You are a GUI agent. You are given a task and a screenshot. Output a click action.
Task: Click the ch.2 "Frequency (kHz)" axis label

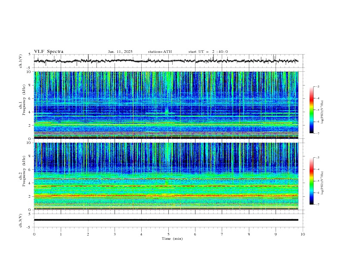24,171
